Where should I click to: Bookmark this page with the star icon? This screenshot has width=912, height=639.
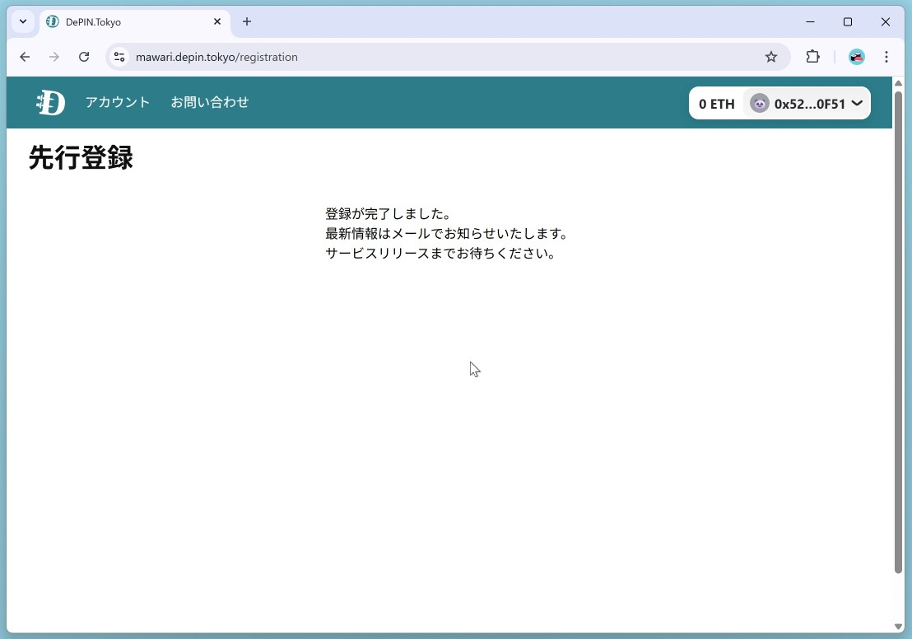click(771, 57)
